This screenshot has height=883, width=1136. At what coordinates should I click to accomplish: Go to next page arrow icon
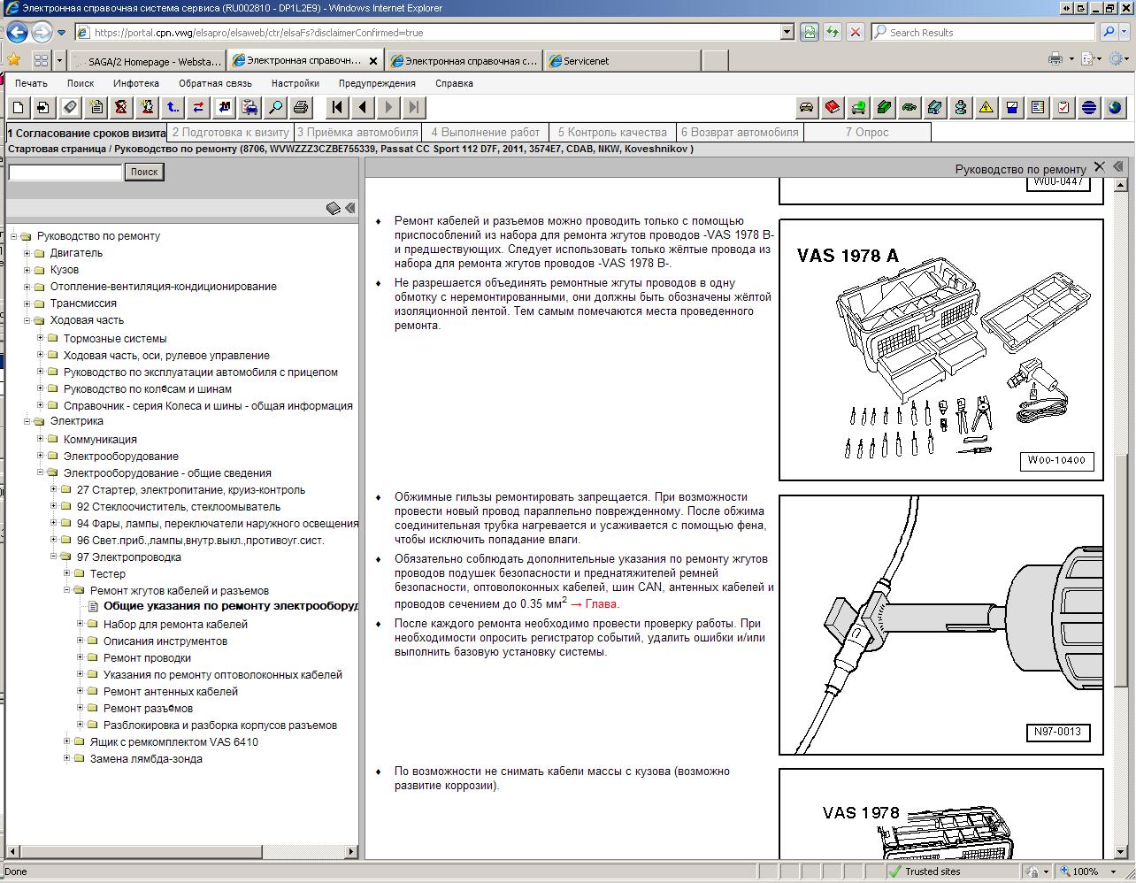(x=388, y=107)
